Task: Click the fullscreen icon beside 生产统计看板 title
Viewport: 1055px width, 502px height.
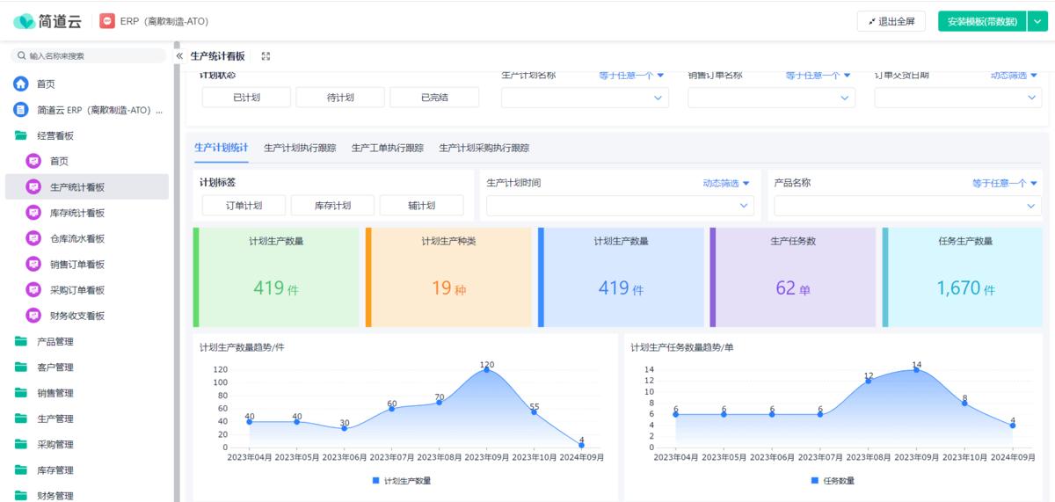Action: 266,55
